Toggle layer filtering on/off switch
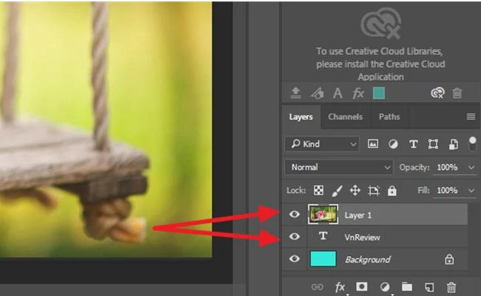The width and height of the screenshot is (481, 296). 473,144
